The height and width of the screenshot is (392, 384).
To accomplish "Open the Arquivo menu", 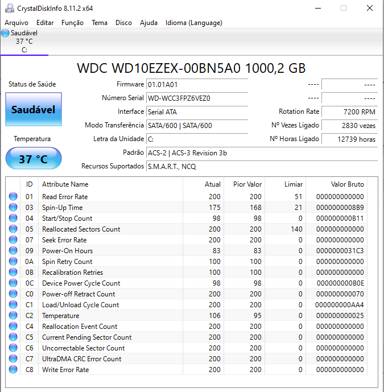I will click(16, 23).
